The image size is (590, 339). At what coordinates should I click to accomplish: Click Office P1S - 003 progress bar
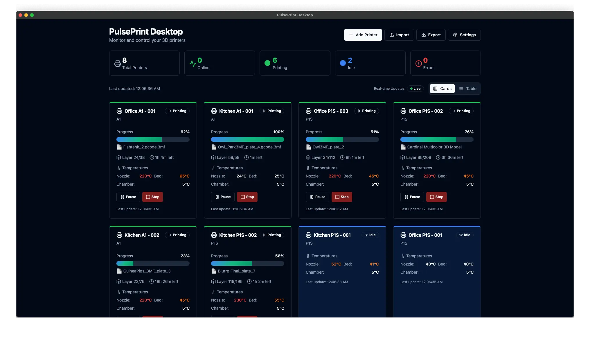tap(342, 139)
